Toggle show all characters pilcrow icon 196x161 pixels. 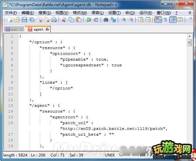(x=165, y=20)
